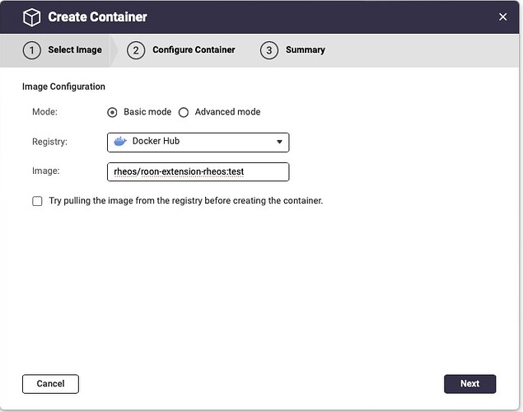The image size is (523, 412).
Task: Close the Create Container dialog
Action: pyautogui.click(x=502, y=16)
